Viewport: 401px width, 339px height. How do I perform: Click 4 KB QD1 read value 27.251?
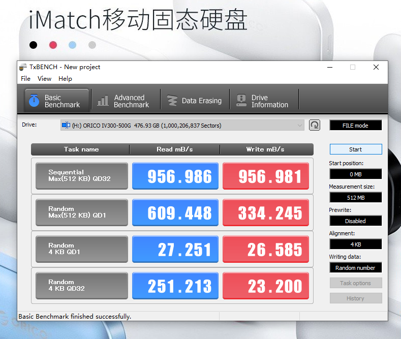(175, 249)
